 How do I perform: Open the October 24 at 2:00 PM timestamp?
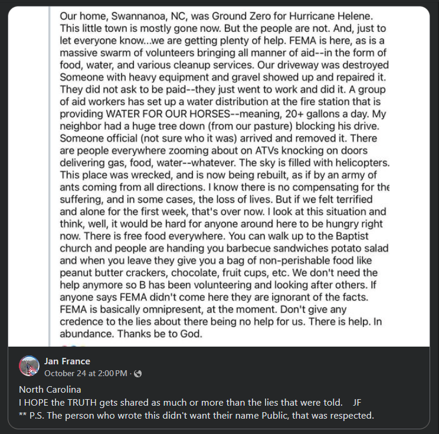pos(86,373)
